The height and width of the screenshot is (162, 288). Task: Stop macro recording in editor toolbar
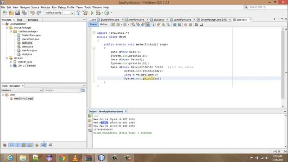[190, 24]
